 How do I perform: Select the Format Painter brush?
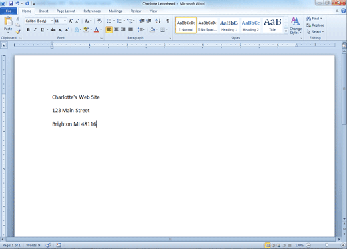[x=18, y=32]
